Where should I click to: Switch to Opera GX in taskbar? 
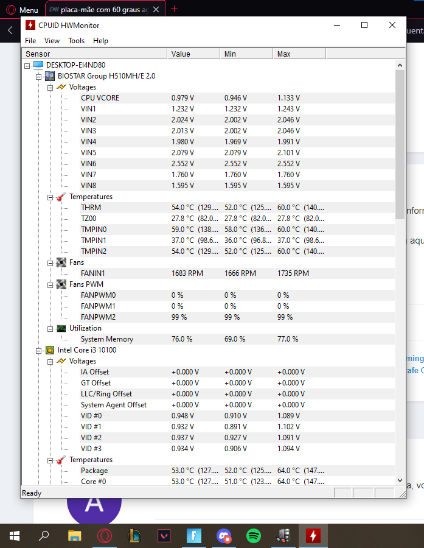(105, 536)
